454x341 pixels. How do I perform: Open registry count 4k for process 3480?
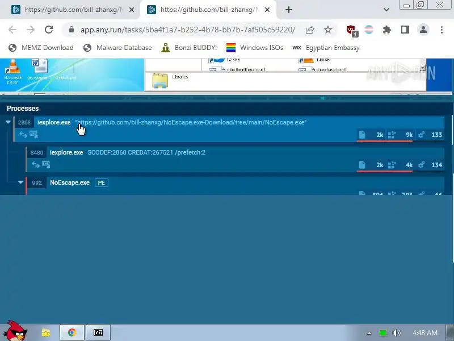[400, 165]
